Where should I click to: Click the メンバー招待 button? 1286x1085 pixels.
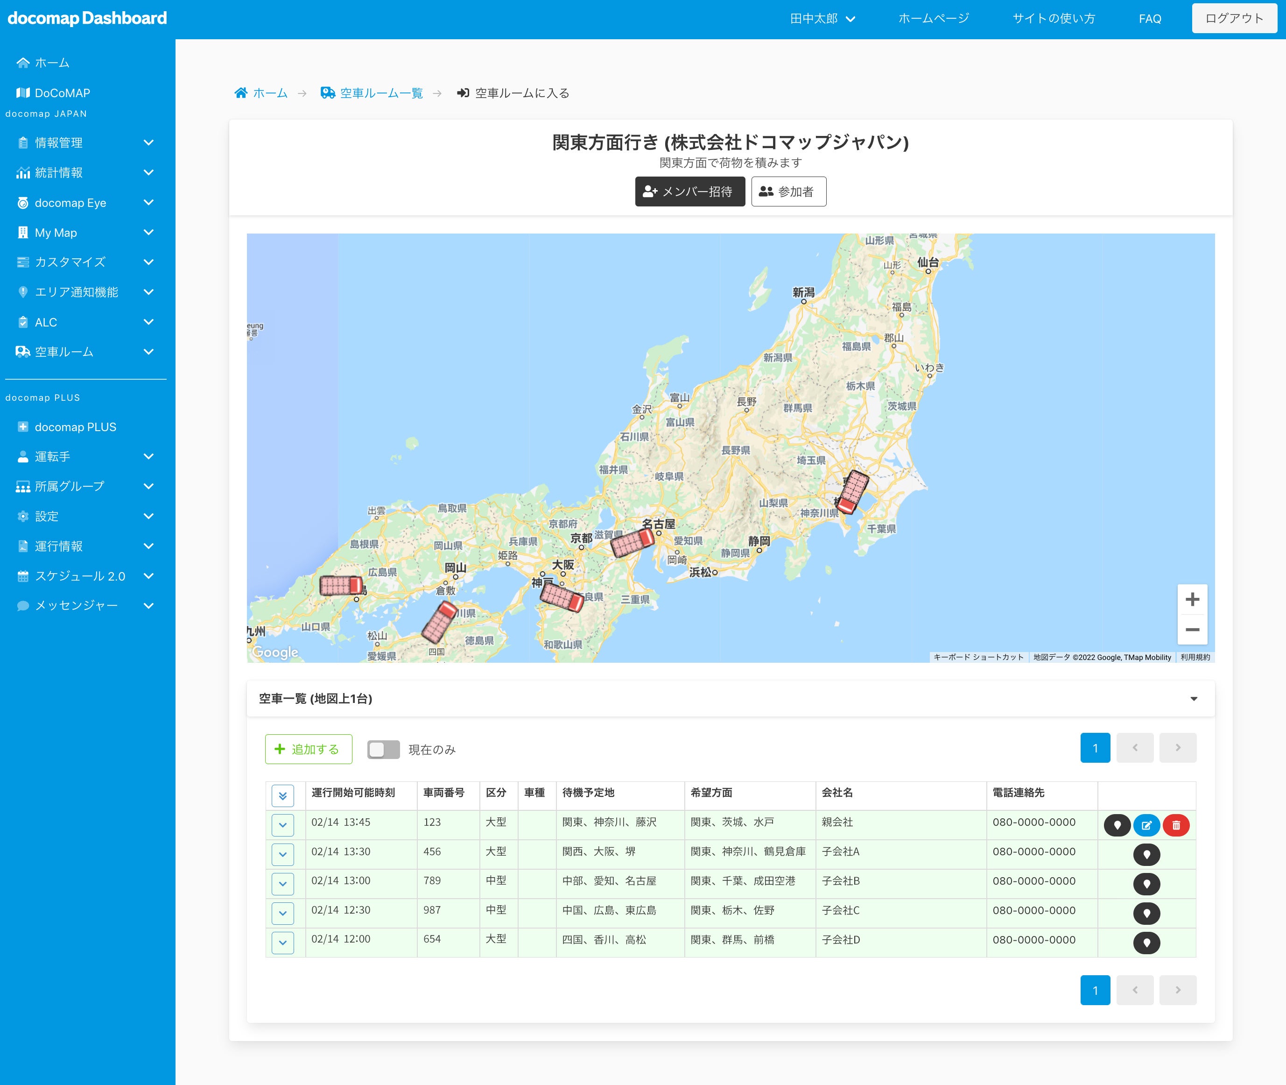(x=690, y=191)
